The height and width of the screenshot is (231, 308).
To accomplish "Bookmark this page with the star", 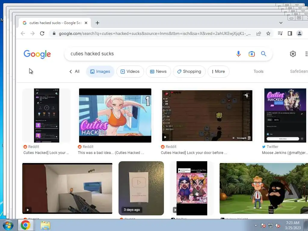I will point(268,33).
